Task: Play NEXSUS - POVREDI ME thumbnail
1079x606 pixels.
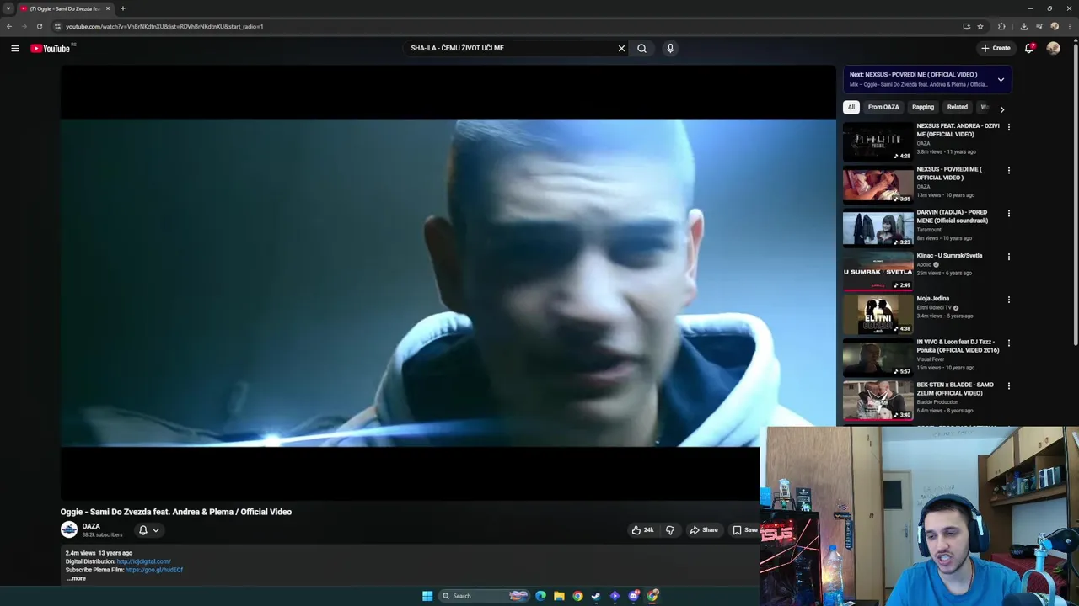Action: pos(878,184)
